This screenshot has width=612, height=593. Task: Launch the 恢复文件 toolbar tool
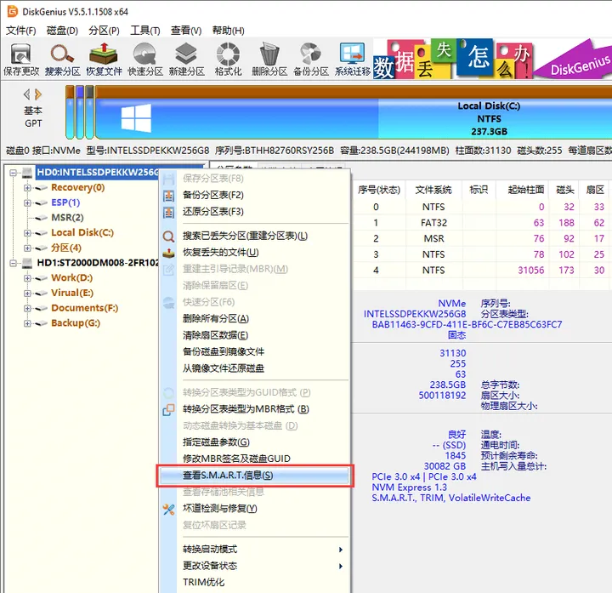(104, 54)
